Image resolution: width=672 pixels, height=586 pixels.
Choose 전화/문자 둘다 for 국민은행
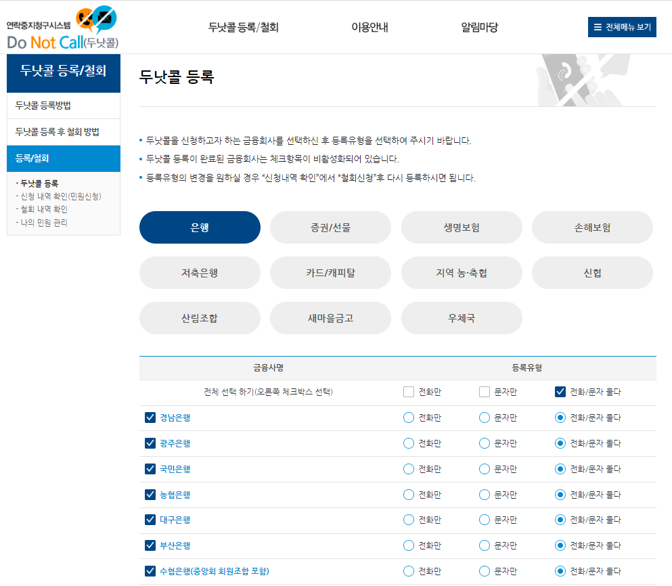coord(560,469)
